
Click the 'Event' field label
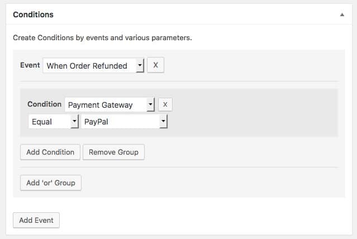point(30,65)
